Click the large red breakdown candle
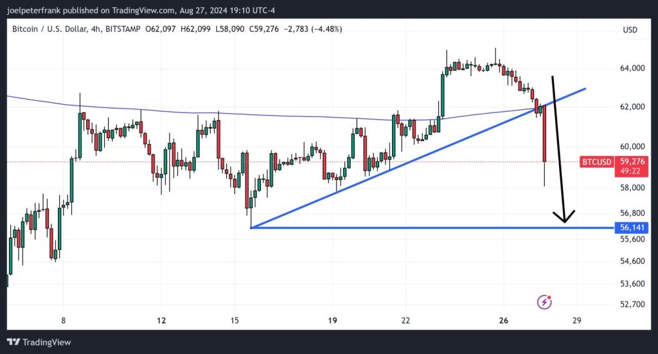658x354 pixels. (544, 135)
